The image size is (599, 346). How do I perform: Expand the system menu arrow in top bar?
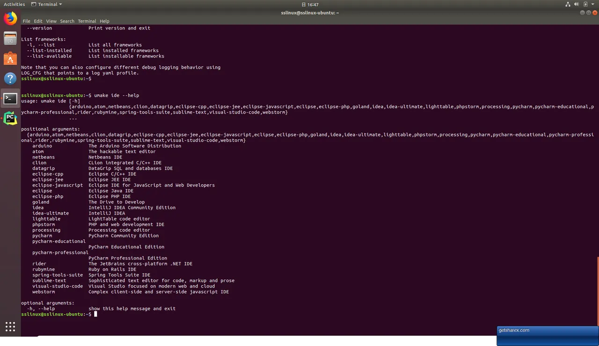tap(593, 4)
